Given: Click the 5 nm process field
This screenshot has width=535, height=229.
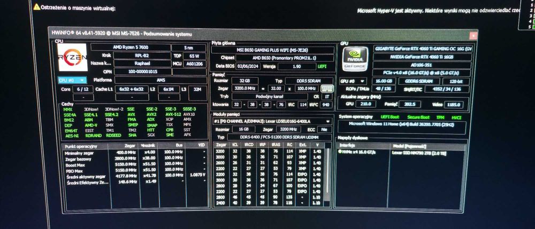Looking at the screenshot, I should [x=188, y=48].
